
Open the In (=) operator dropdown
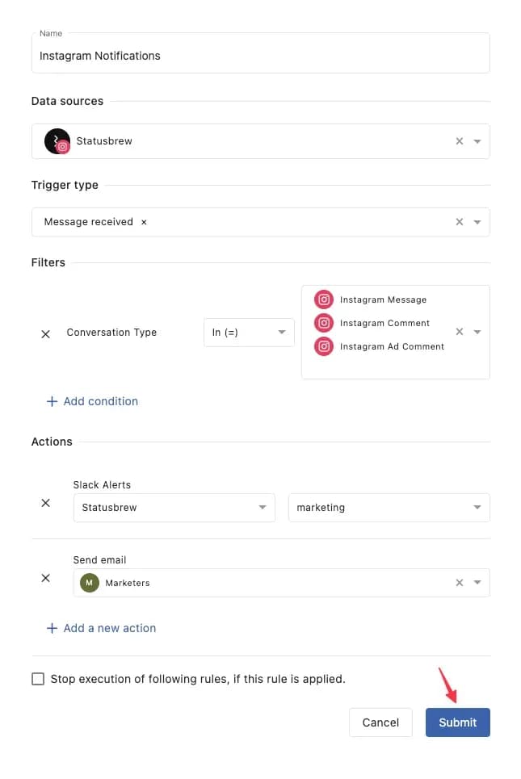(x=249, y=333)
